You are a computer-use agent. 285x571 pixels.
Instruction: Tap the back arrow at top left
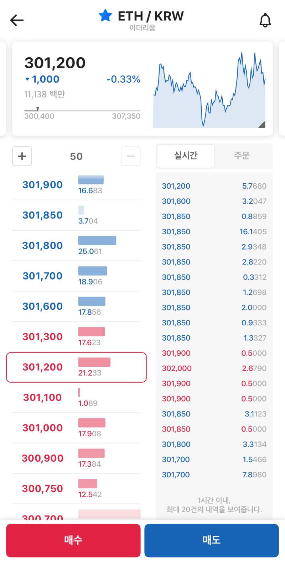(16, 20)
